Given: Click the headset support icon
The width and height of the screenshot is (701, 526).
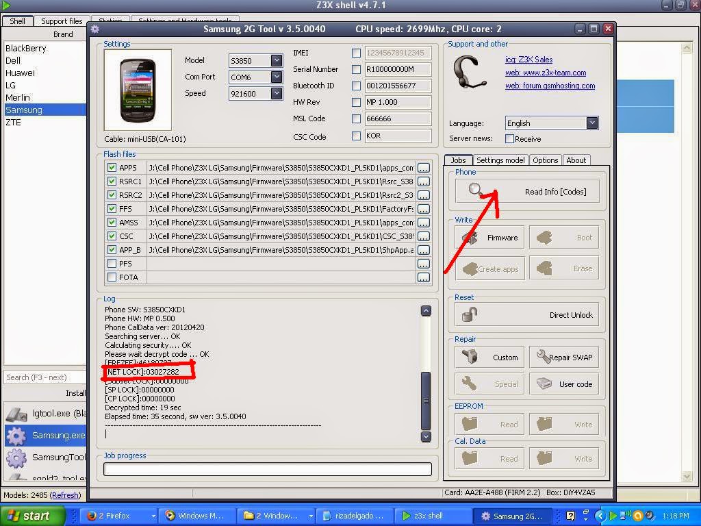Looking at the screenshot, I should point(468,73).
